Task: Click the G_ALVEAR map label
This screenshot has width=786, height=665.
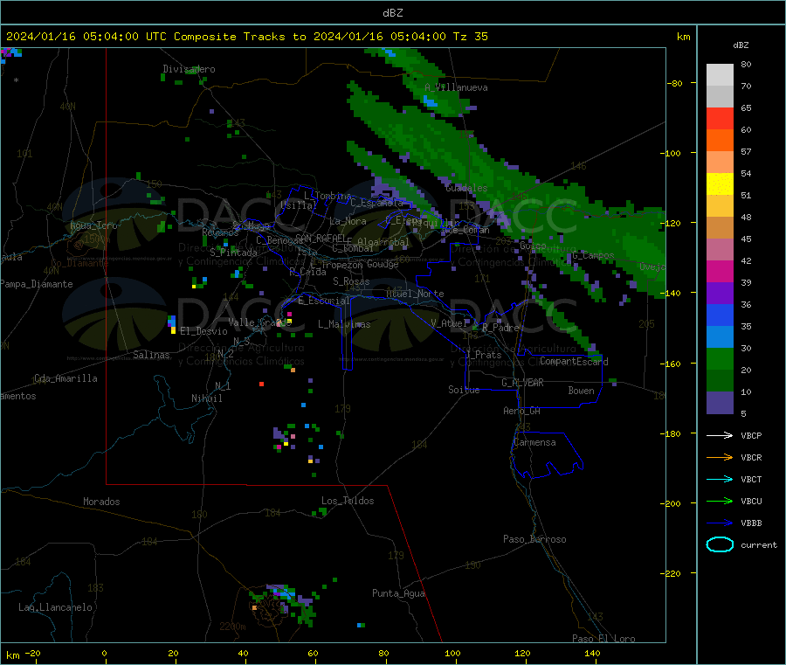Action: tap(522, 382)
